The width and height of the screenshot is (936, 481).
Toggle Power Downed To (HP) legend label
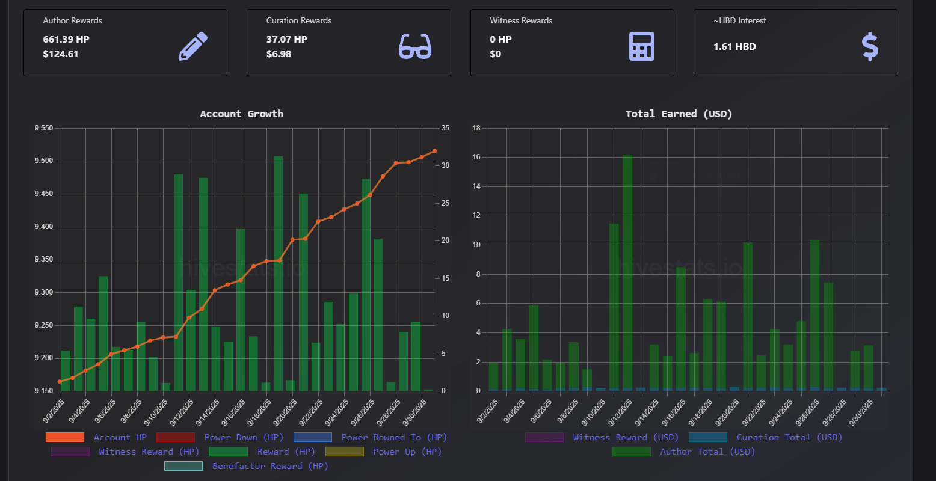pos(394,437)
